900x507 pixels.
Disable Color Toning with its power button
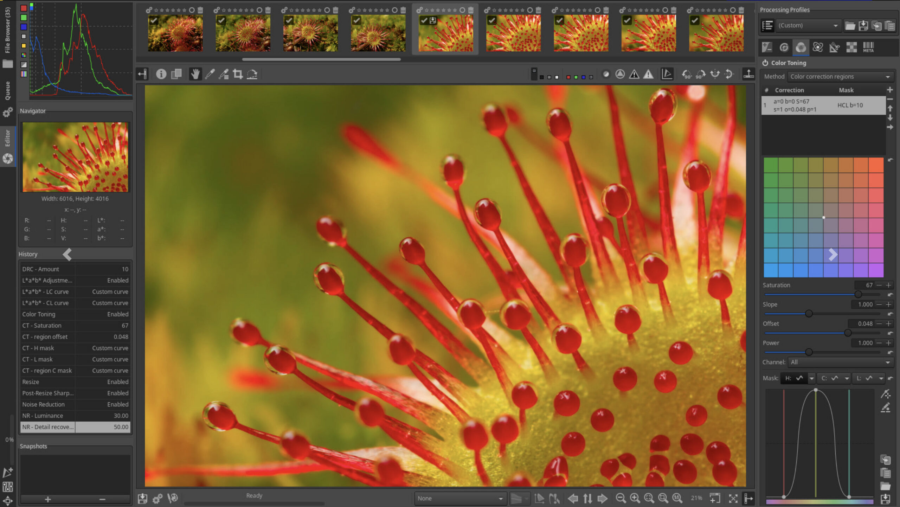coord(765,63)
